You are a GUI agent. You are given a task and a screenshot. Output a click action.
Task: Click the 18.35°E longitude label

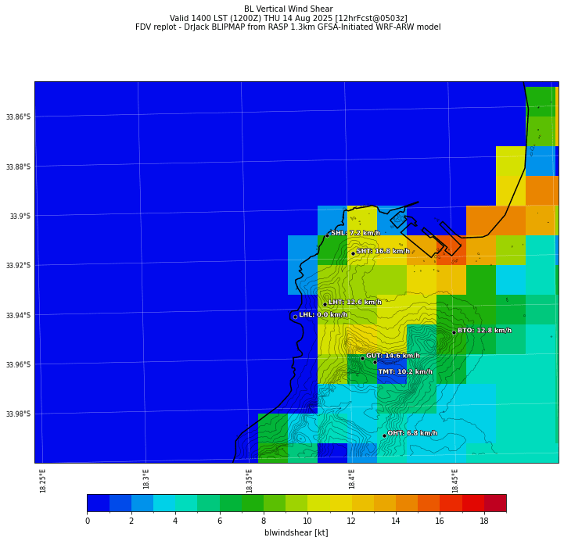249,481
